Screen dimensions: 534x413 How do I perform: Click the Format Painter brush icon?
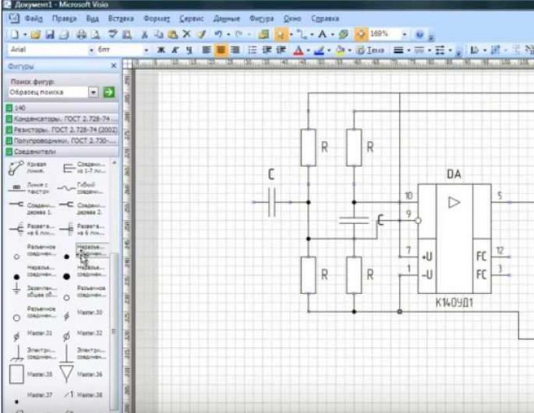[202, 34]
